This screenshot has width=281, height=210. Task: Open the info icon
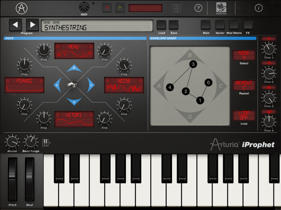[x=258, y=8]
